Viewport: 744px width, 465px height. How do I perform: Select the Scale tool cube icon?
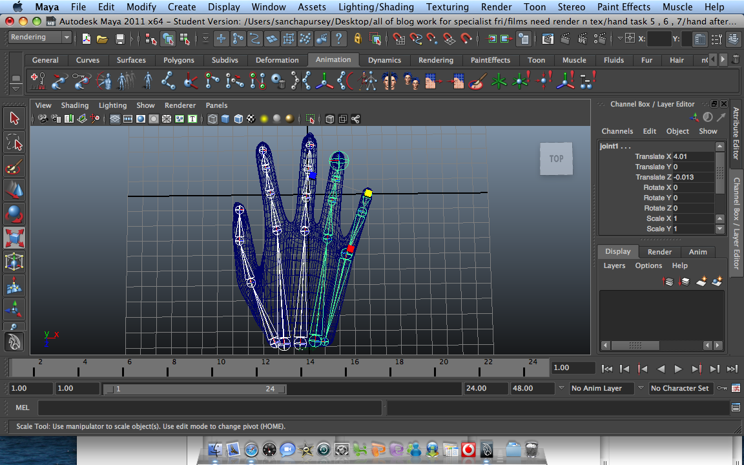coord(14,238)
